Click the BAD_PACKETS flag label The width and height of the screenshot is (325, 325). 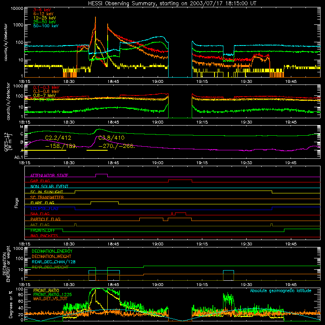click(x=44, y=236)
